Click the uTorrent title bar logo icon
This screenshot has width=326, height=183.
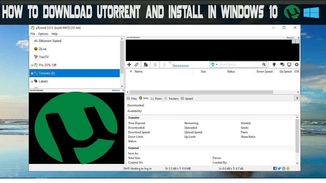(x=33, y=28)
